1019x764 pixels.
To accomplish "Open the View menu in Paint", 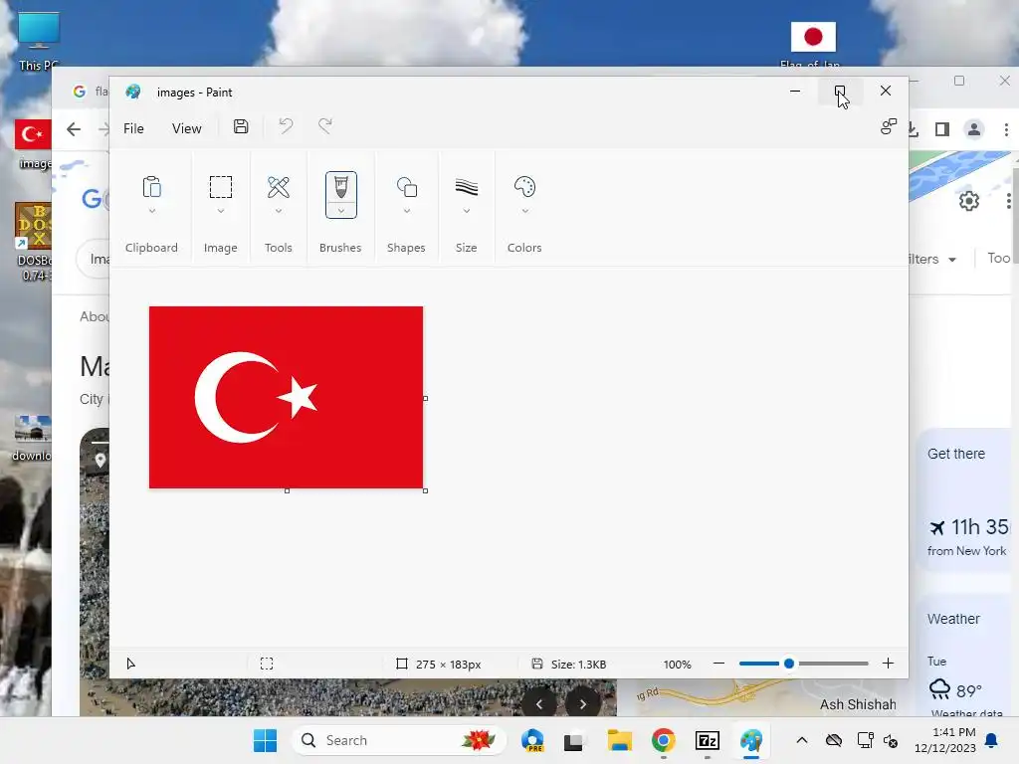I will click(x=186, y=128).
